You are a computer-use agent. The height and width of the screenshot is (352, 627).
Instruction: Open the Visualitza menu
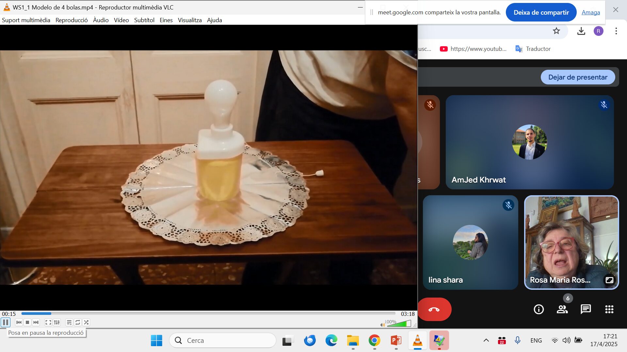[x=190, y=20]
